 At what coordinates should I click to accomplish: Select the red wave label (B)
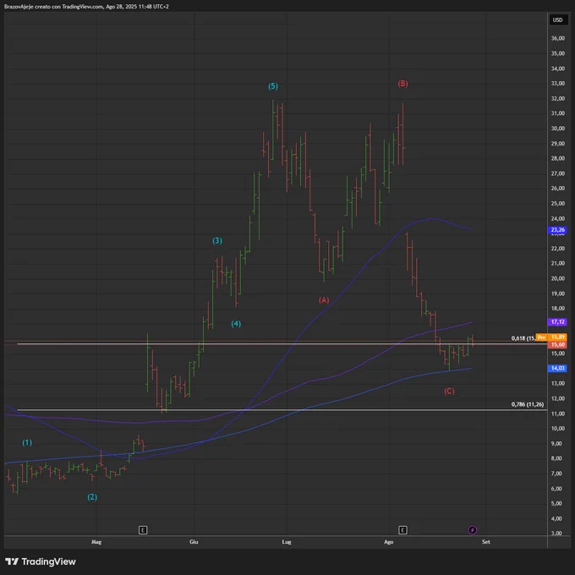coord(402,84)
